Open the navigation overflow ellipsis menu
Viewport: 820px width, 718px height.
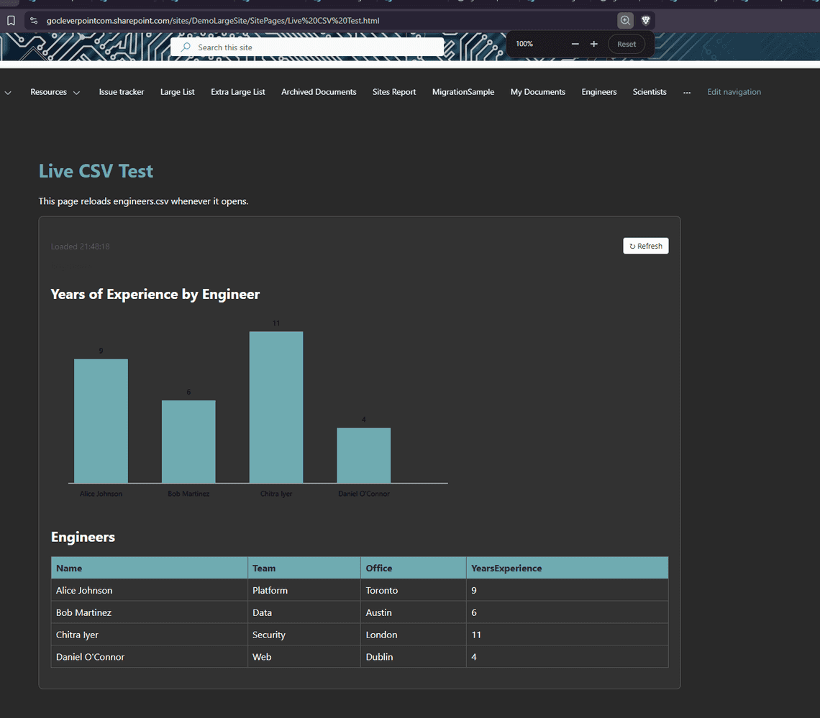tap(687, 93)
